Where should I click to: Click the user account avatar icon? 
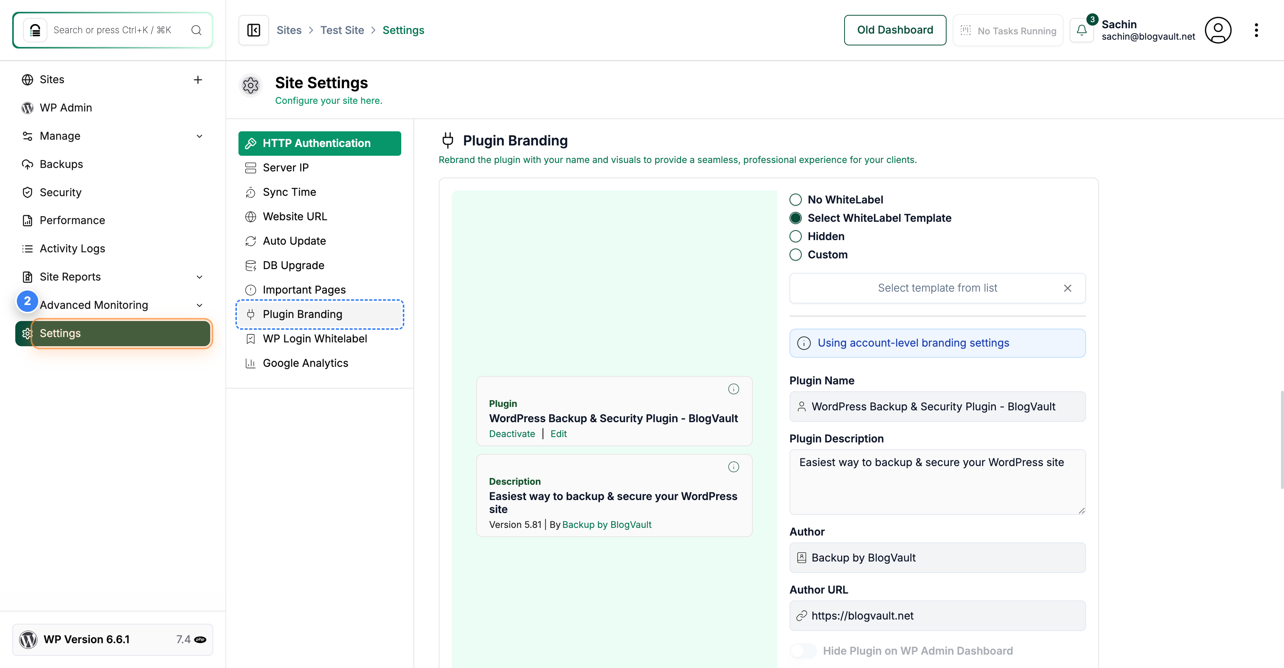(1218, 30)
